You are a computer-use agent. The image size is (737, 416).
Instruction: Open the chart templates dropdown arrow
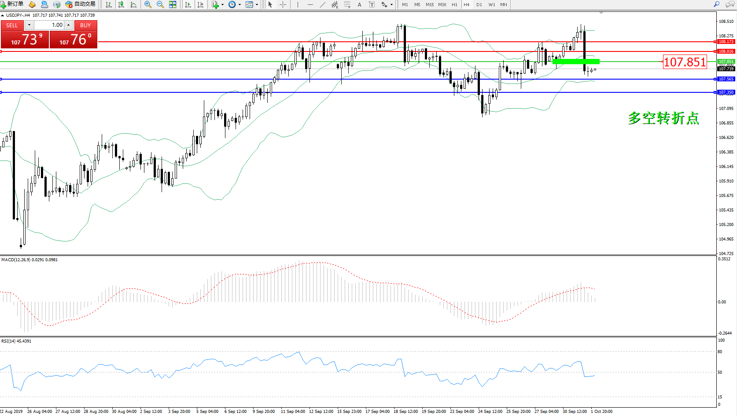tap(257, 4)
